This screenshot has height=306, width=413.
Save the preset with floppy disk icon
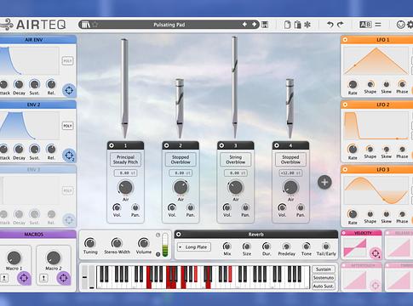click(x=265, y=25)
